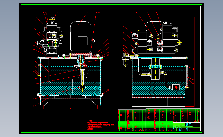The height and width of the screenshot is (137, 223).
Task: Select the electric motor housing in left view
Action: coord(81,36)
